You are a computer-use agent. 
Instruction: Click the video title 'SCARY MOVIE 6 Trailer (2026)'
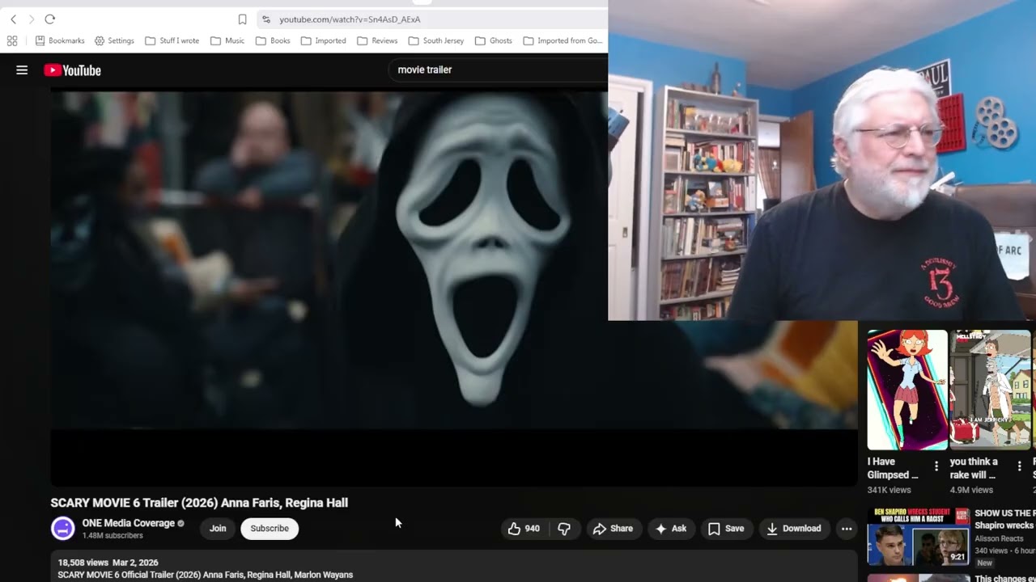pos(199,503)
